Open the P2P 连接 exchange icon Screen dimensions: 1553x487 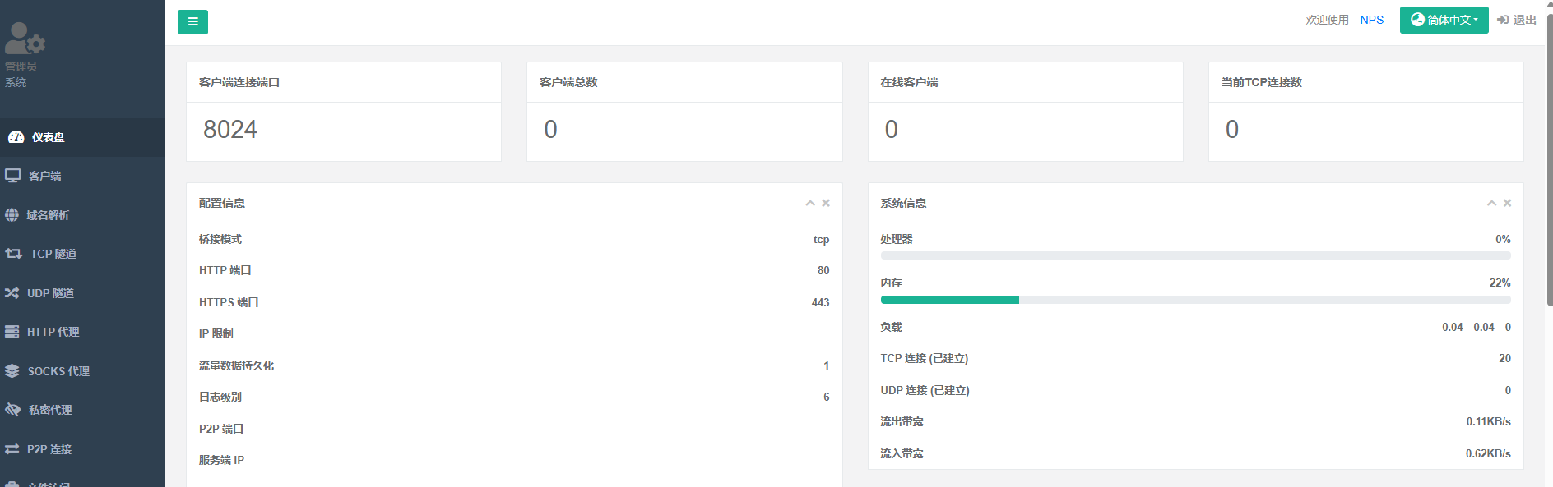[12, 449]
